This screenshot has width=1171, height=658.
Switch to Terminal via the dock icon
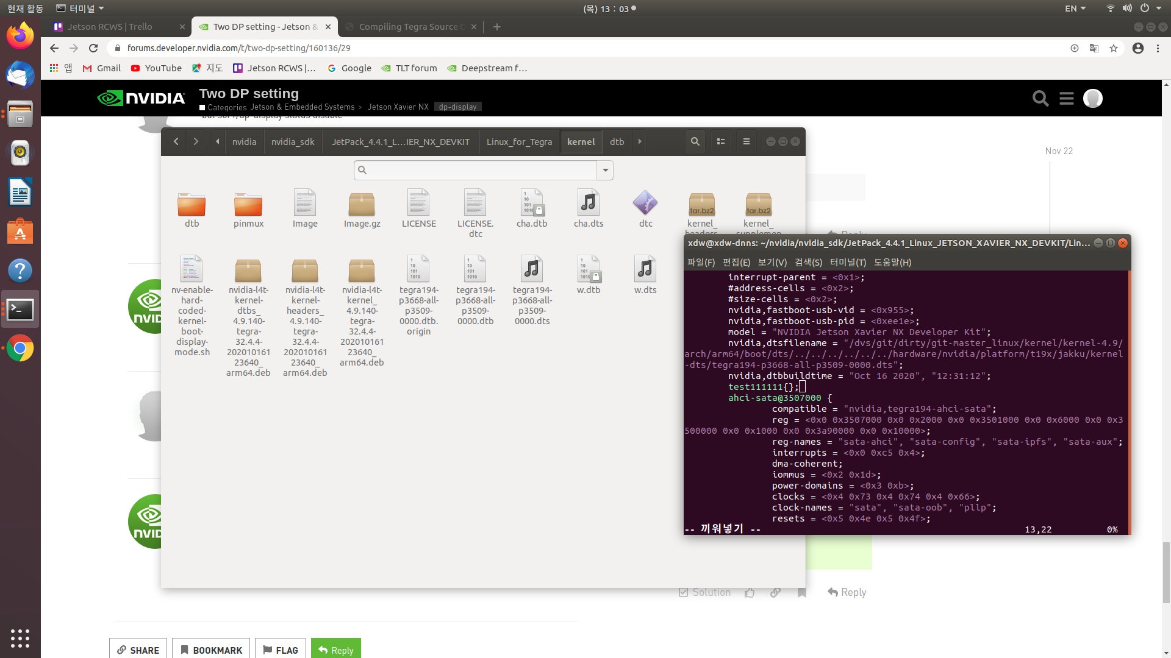point(20,310)
